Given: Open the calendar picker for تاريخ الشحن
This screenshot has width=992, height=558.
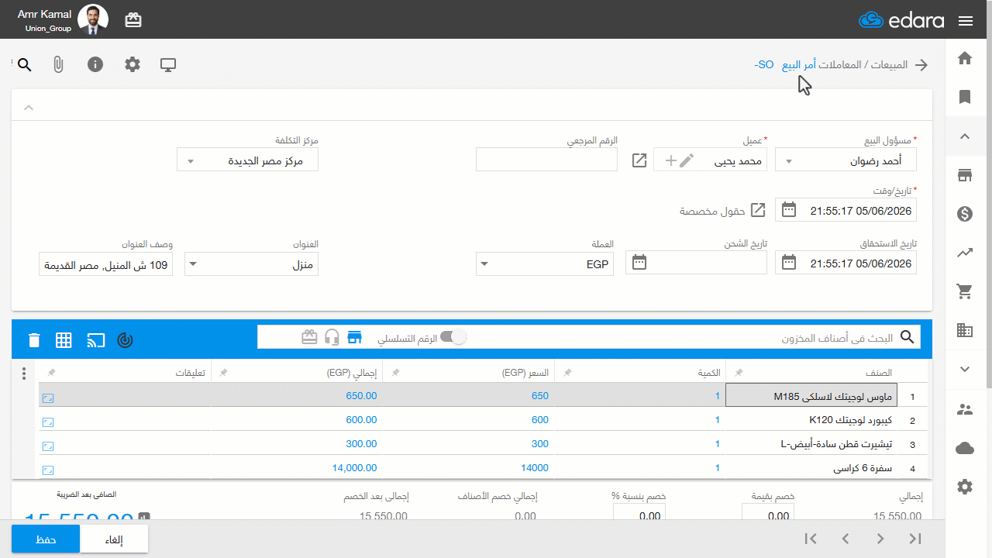Looking at the screenshot, I should point(639,263).
